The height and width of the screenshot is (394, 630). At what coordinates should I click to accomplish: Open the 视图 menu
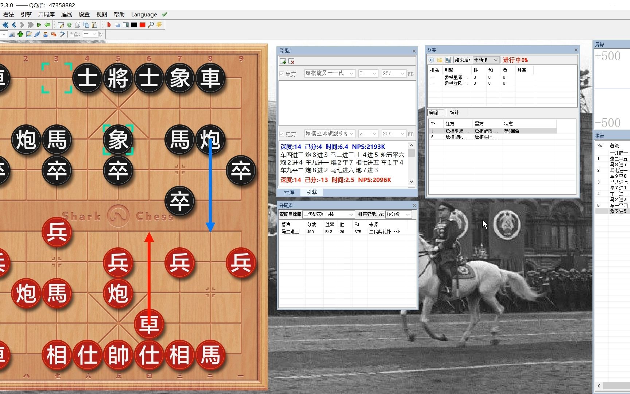pyautogui.click(x=102, y=15)
